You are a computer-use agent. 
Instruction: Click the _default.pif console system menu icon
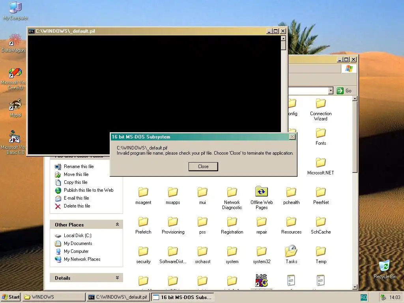(31, 31)
